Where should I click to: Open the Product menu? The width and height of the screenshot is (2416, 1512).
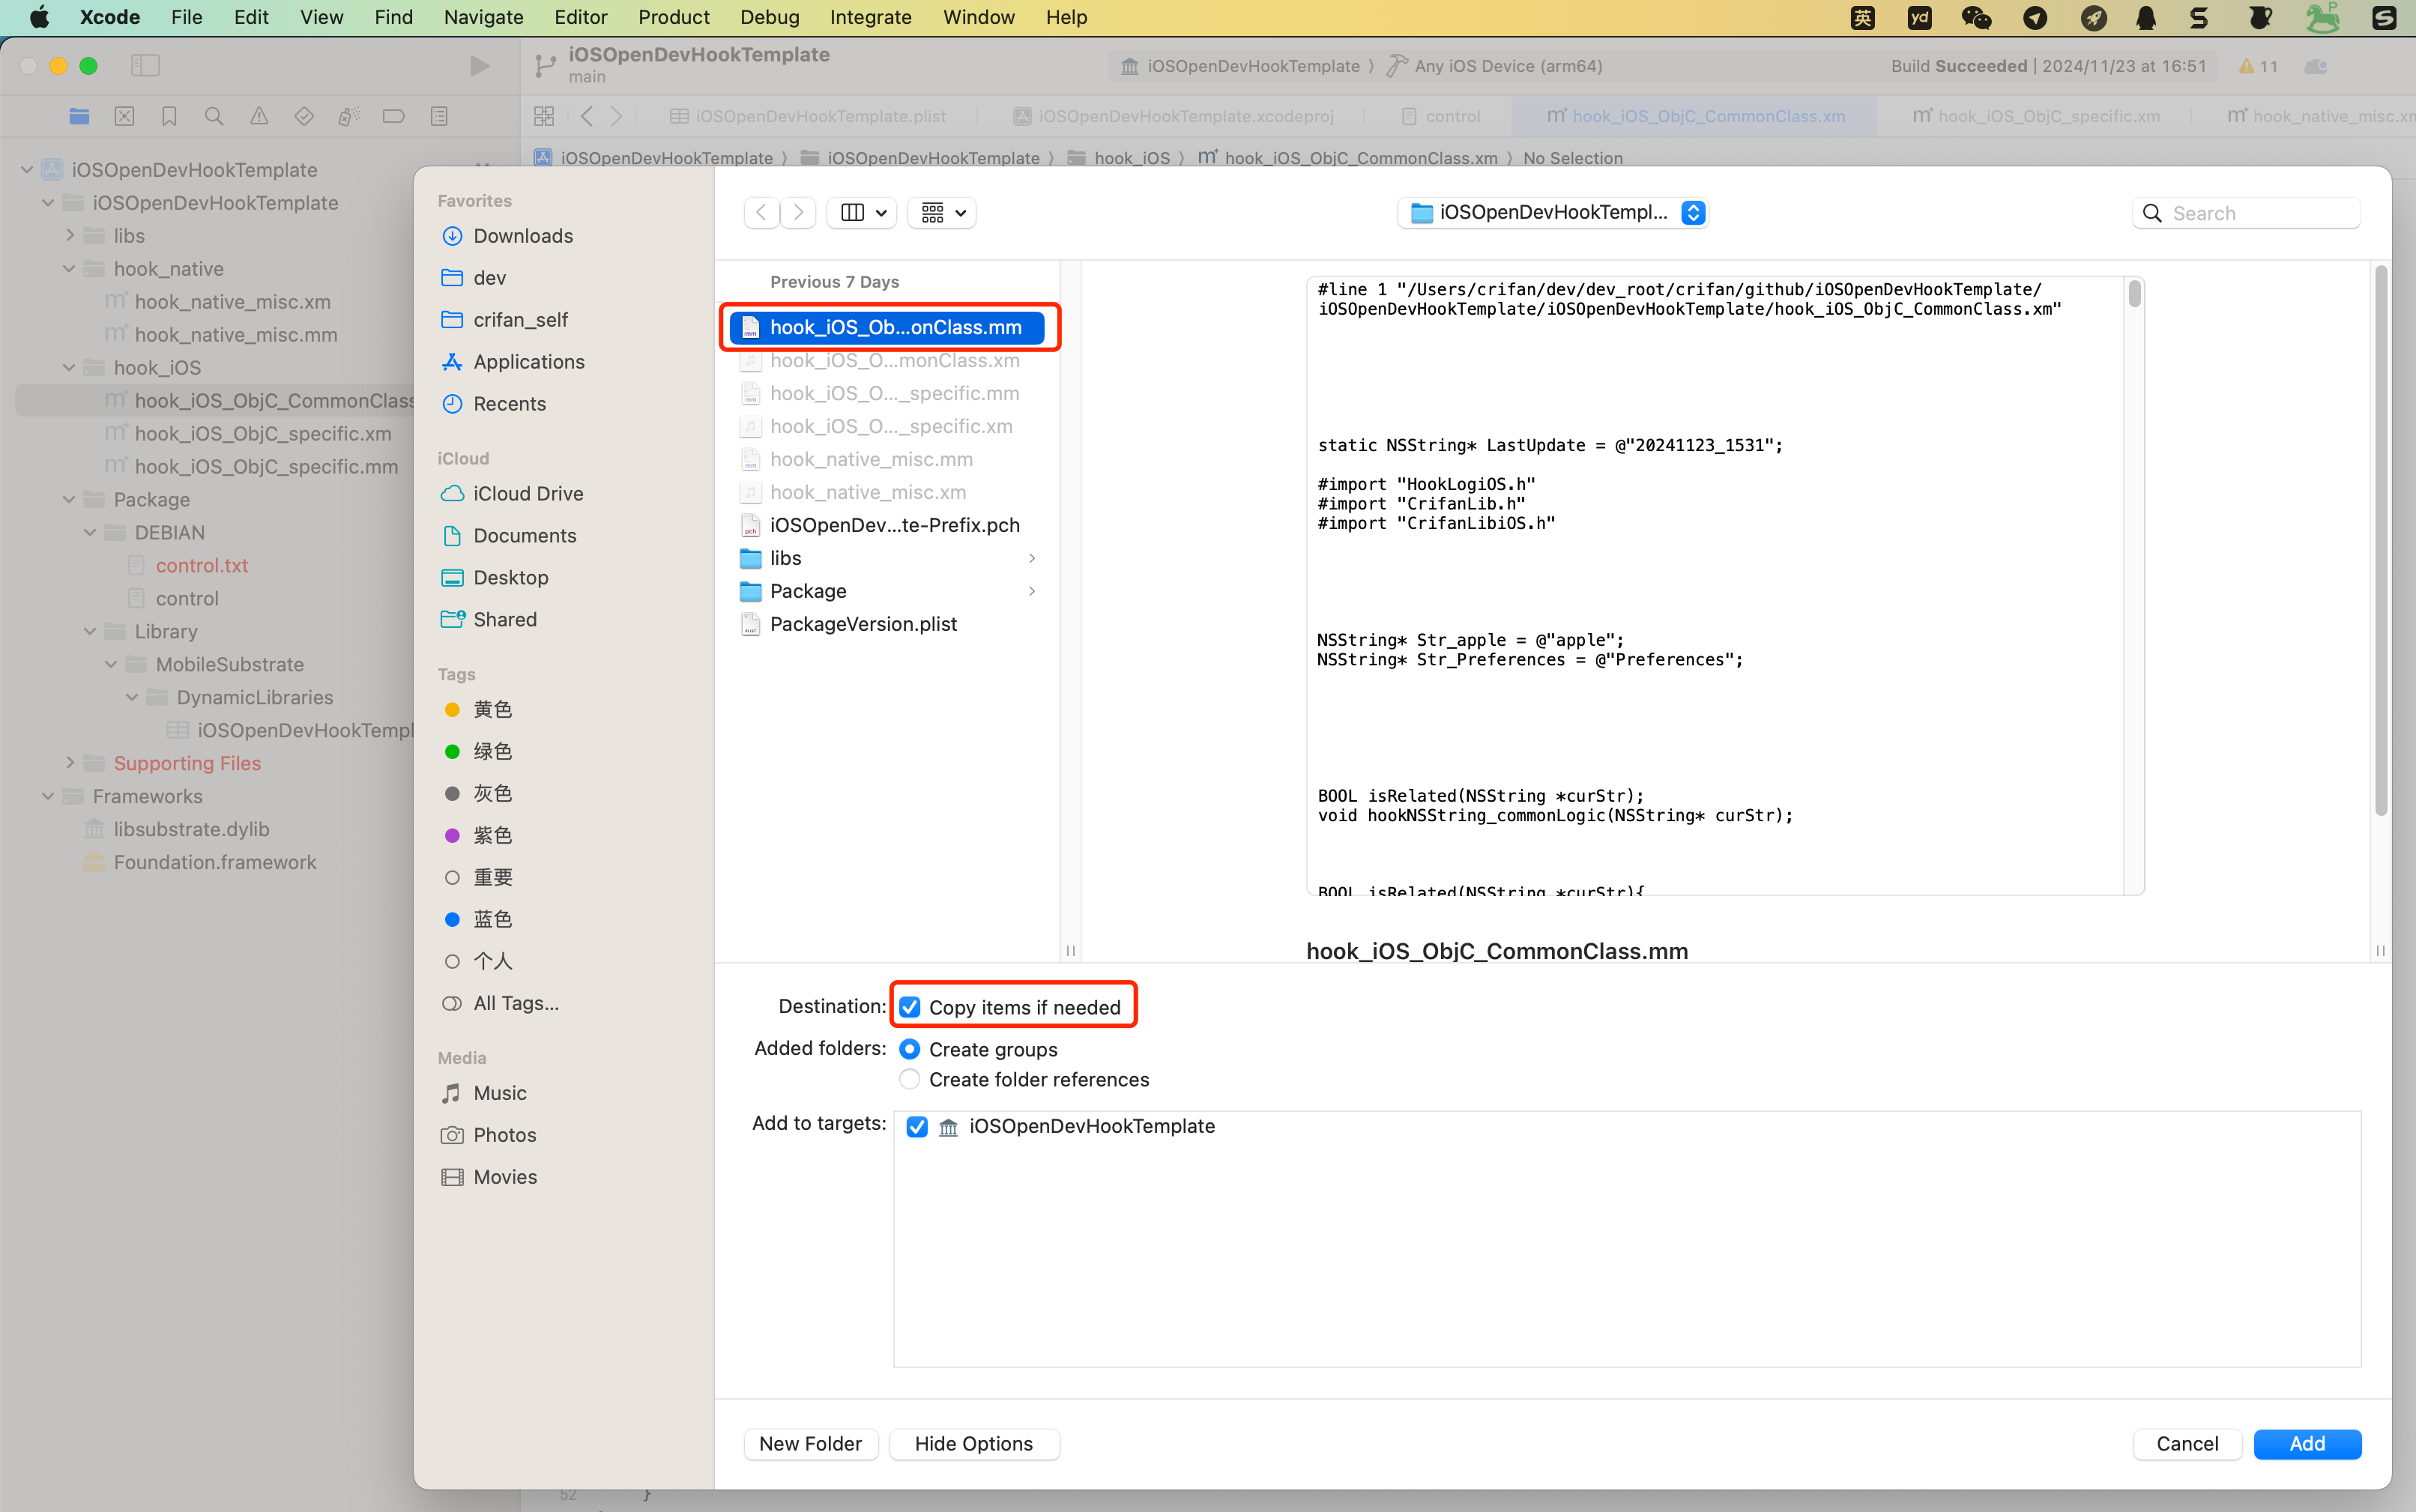pos(673,17)
